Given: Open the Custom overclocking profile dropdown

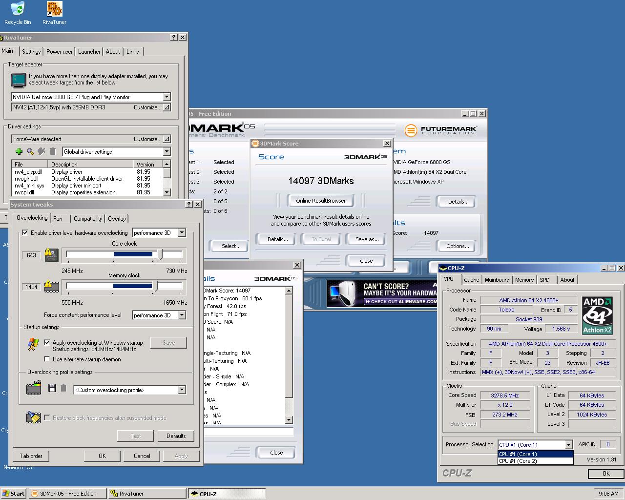Looking at the screenshot, I should click(x=182, y=390).
